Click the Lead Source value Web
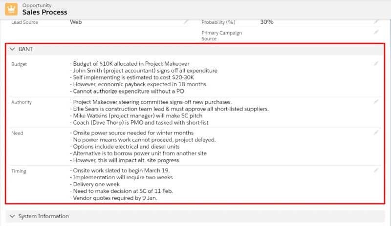Viewport: 391px width, 226px height. [x=76, y=22]
